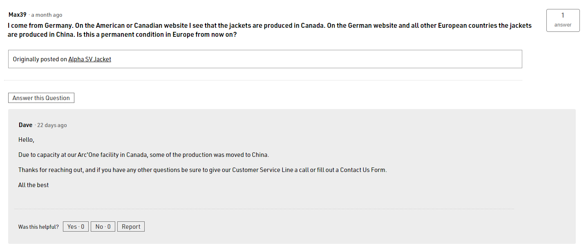Click the "22 days ago" timestamp
The image size is (586, 250).
pyautogui.click(x=52, y=125)
